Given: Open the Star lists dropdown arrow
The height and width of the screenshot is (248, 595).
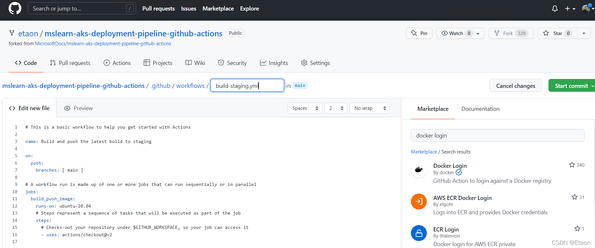Looking at the screenshot, I should tap(584, 33).
